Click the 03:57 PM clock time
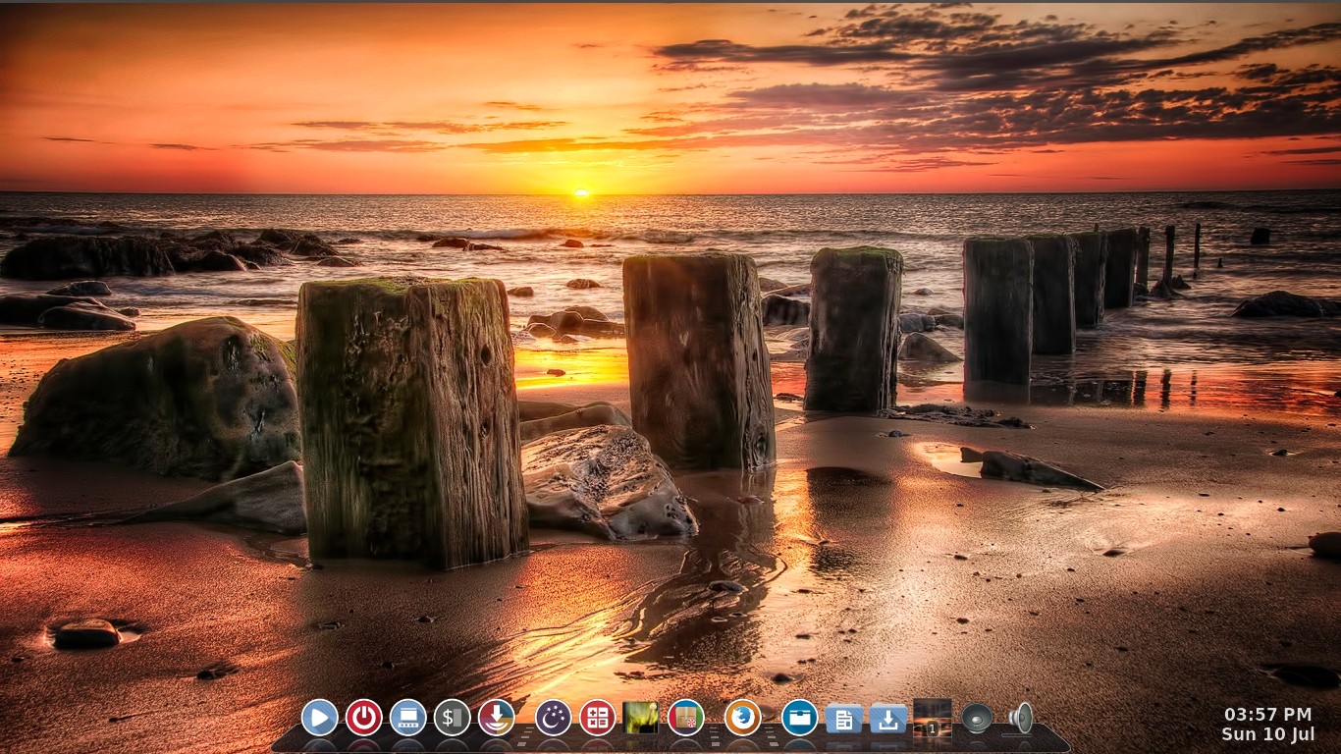The height and width of the screenshot is (754, 1341). pos(1267,715)
